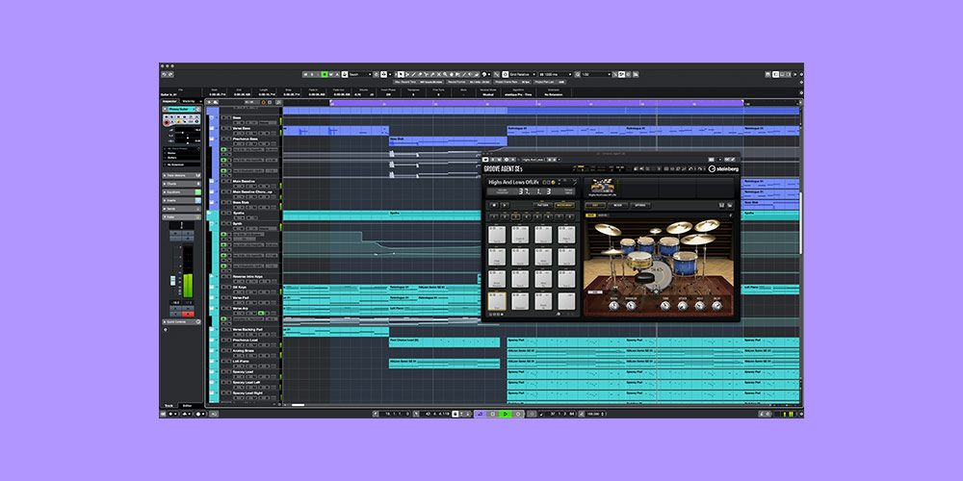Expand the Sends inspector section
Image resolution: width=963 pixels, height=481 pixels.
182,209
